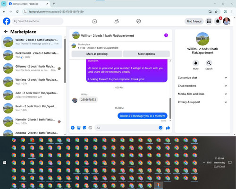Screen dimensions: 236x189
Task: Open the Home feed icon
Action: point(94,21)
